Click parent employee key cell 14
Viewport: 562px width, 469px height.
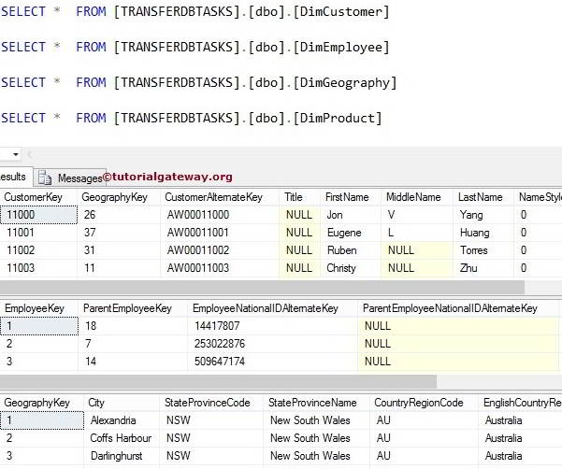tap(133, 362)
